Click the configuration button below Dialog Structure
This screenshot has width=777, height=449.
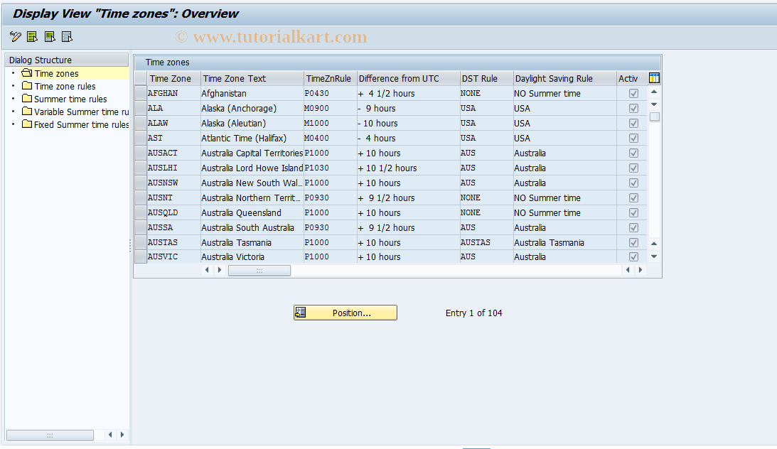point(49,435)
